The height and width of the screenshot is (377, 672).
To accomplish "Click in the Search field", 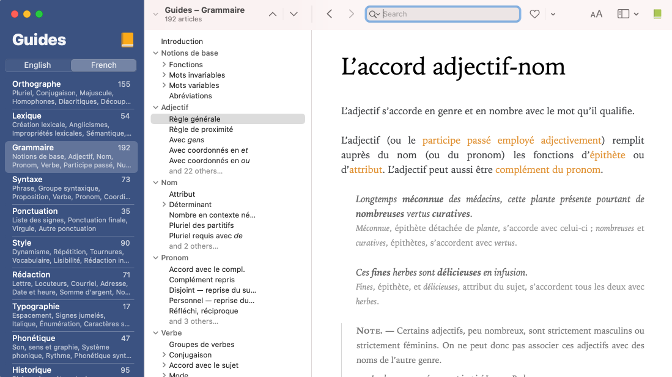I will coord(449,14).
